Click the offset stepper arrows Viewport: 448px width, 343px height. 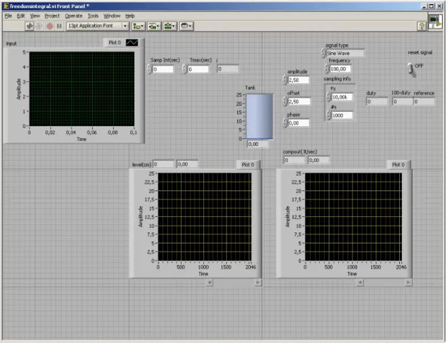285,102
